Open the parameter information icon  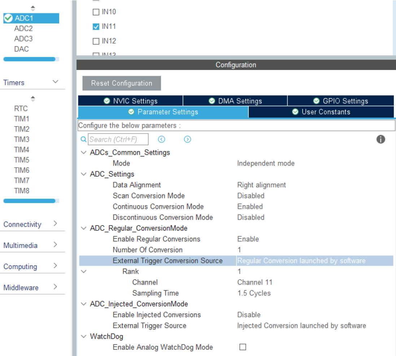pyautogui.click(x=380, y=139)
